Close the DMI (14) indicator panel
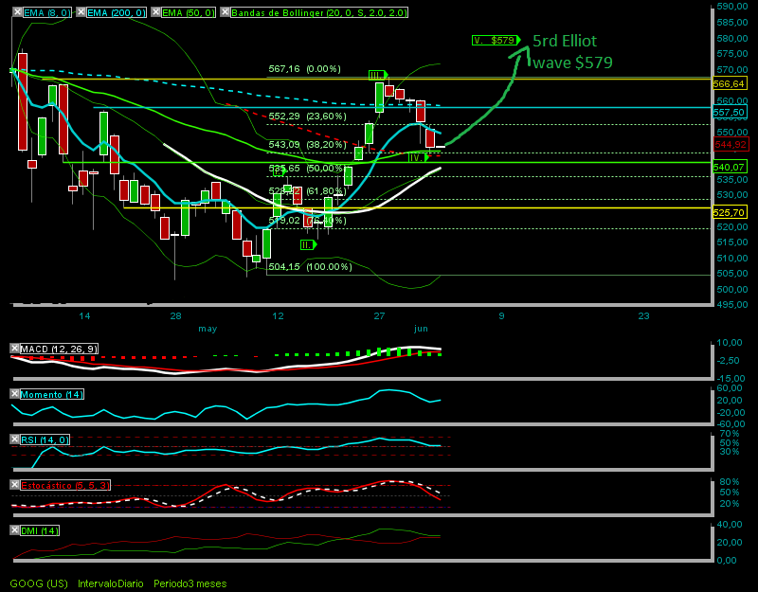This screenshot has height=592, width=758. [x=15, y=530]
